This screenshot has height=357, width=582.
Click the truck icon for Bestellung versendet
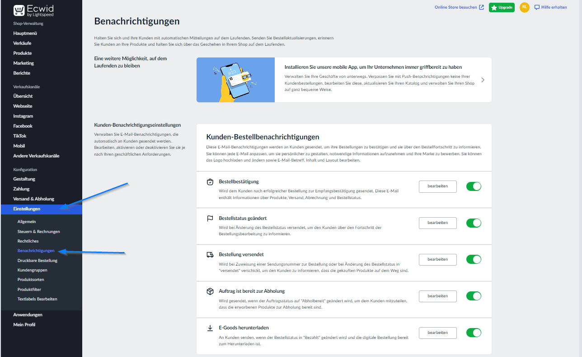point(210,255)
